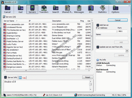The width and height of the screenshot is (132, 98).
Task: Click flag icon of Lucky Fucky server
Action: pyautogui.click(x=5, y=44)
